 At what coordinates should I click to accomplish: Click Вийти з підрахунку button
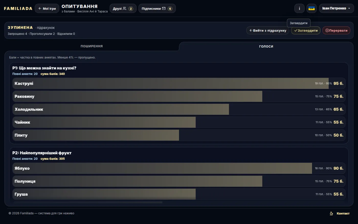point(268,30)
